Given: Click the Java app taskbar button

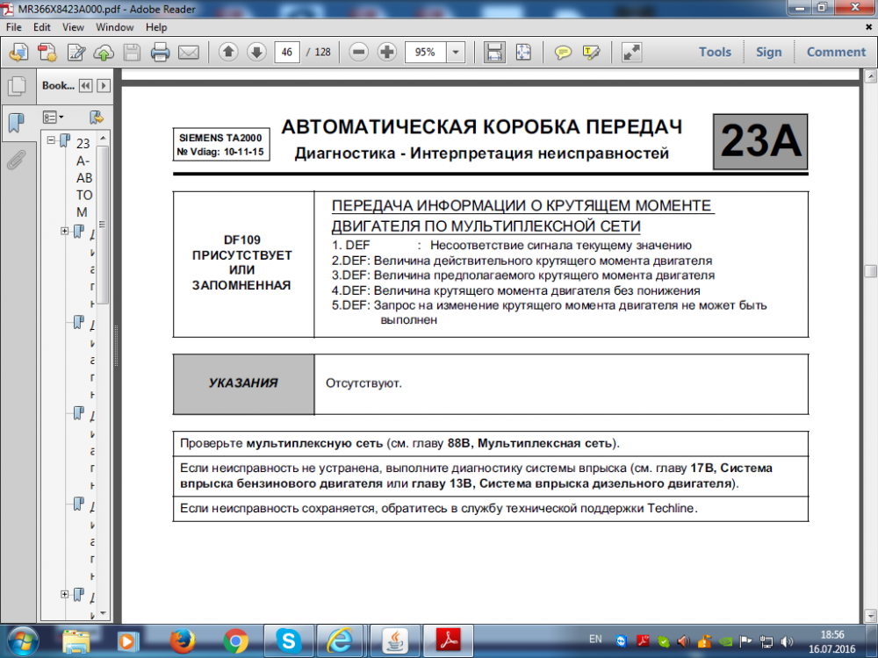Looking at the screenshot, I should pos(395,641).
